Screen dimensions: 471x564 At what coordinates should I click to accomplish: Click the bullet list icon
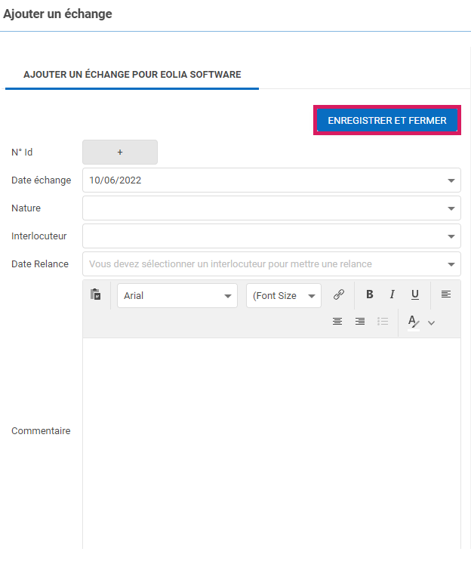coord(383,322)
